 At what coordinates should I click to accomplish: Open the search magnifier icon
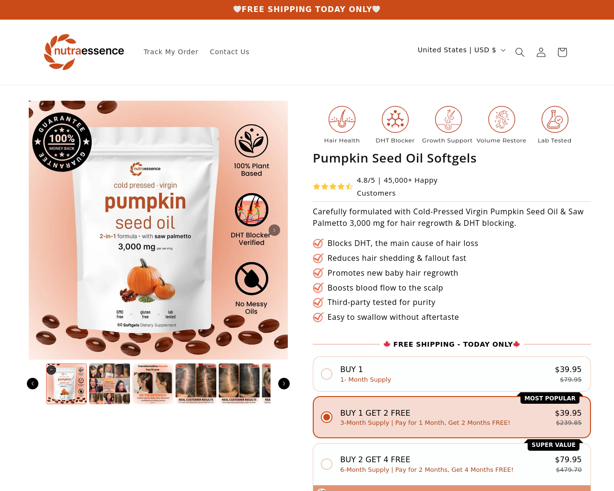[x=520, y=52]
